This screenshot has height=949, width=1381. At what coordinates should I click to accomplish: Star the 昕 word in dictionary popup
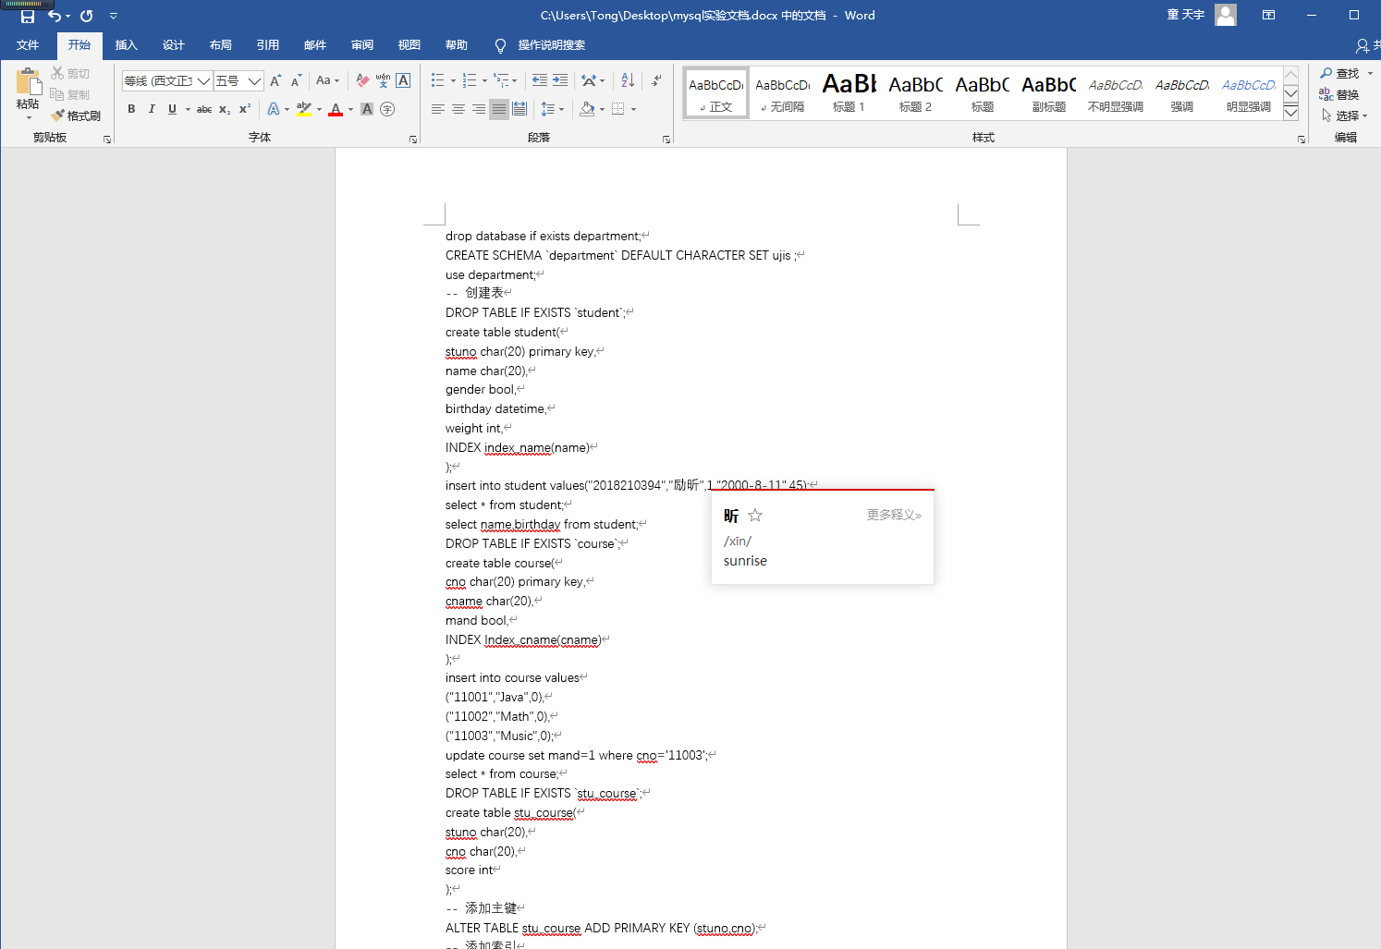[x=755, y=516]
